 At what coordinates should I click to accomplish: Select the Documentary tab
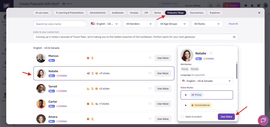(197, 13)
